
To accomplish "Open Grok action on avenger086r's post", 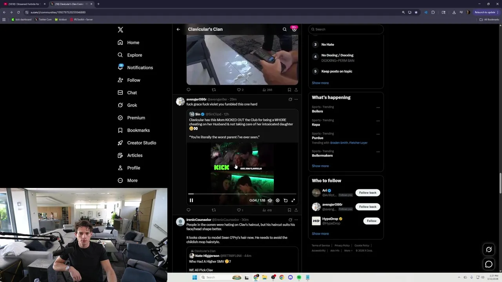I will pos(290,99).
